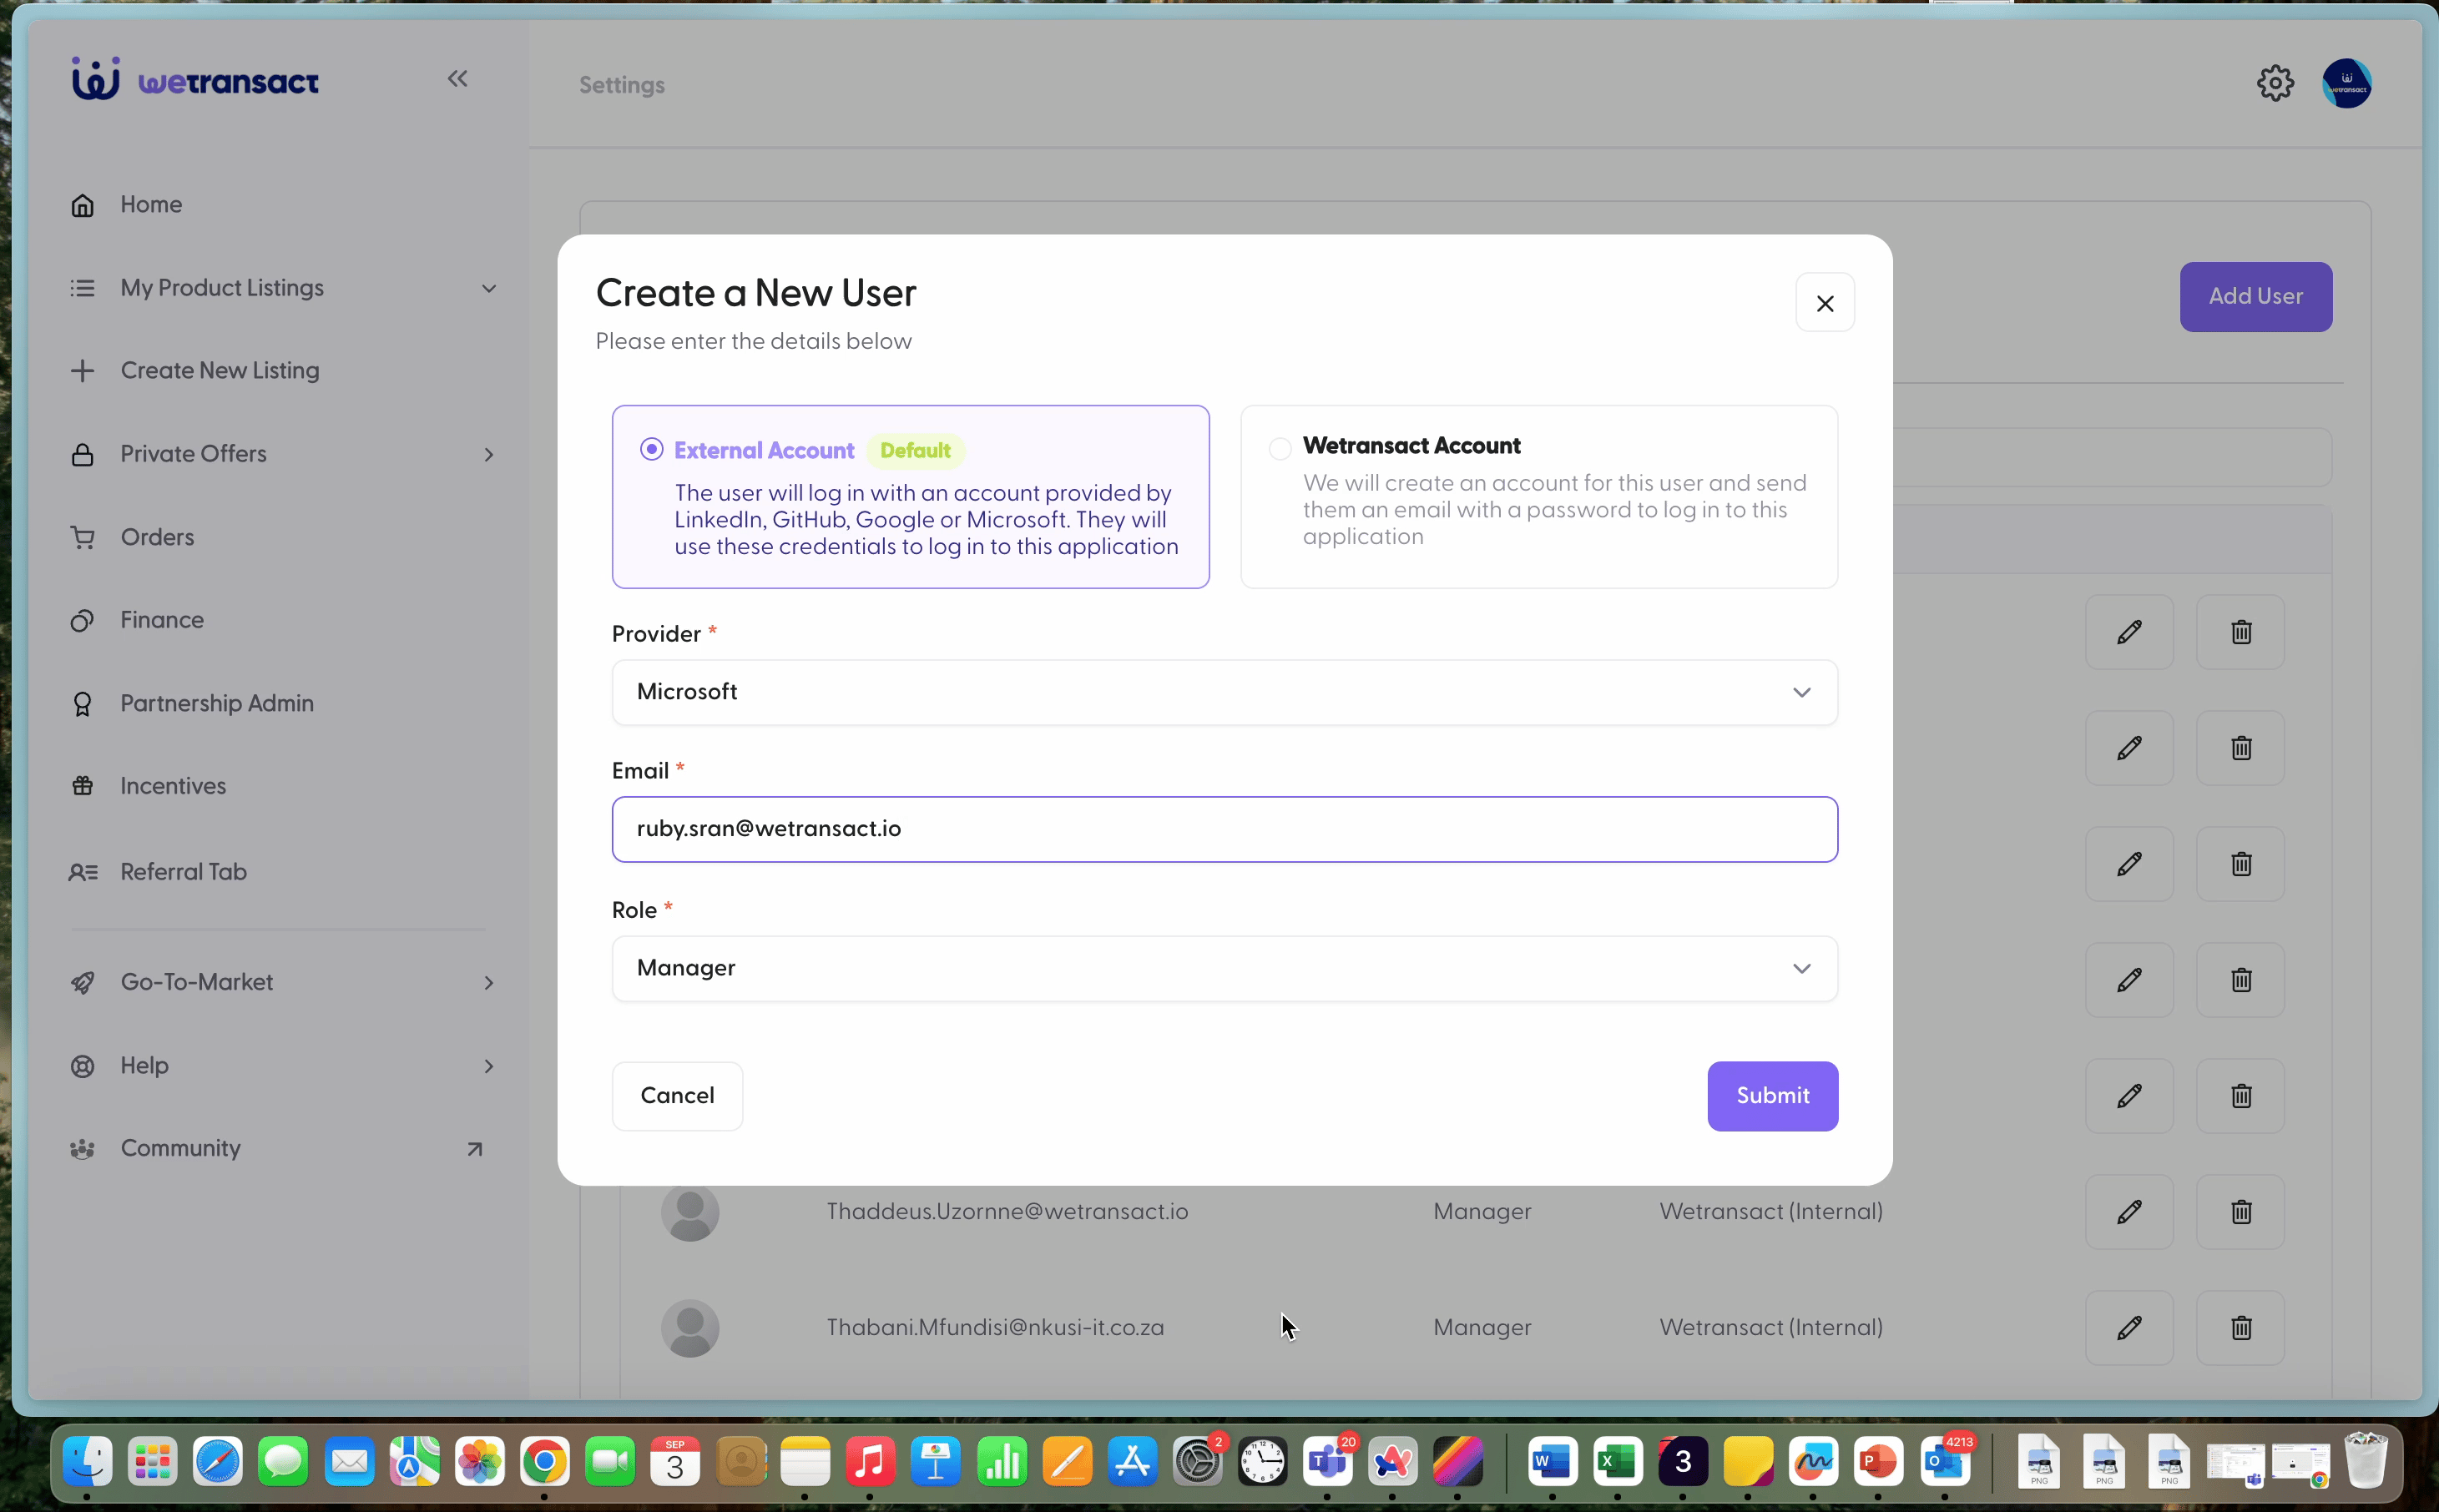Open Create New Listing from the sidebar

tap(220, 371)
